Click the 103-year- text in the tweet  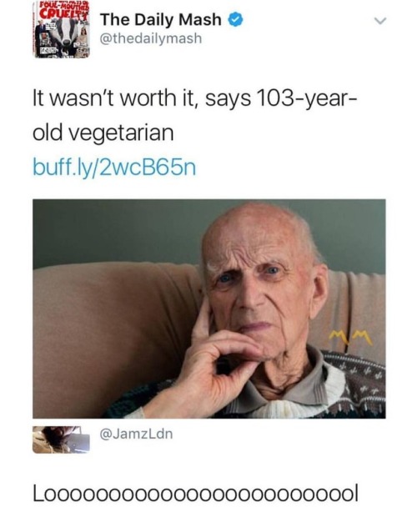pyautogui.click(x=305, y=98)
